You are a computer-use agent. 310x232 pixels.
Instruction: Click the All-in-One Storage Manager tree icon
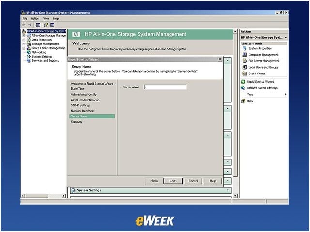29,36
